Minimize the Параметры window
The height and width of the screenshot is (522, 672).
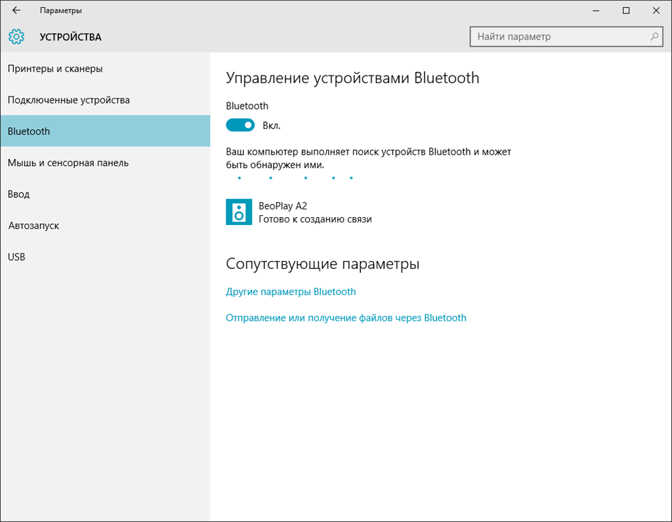pyautogui.click(x=596, y=10)
